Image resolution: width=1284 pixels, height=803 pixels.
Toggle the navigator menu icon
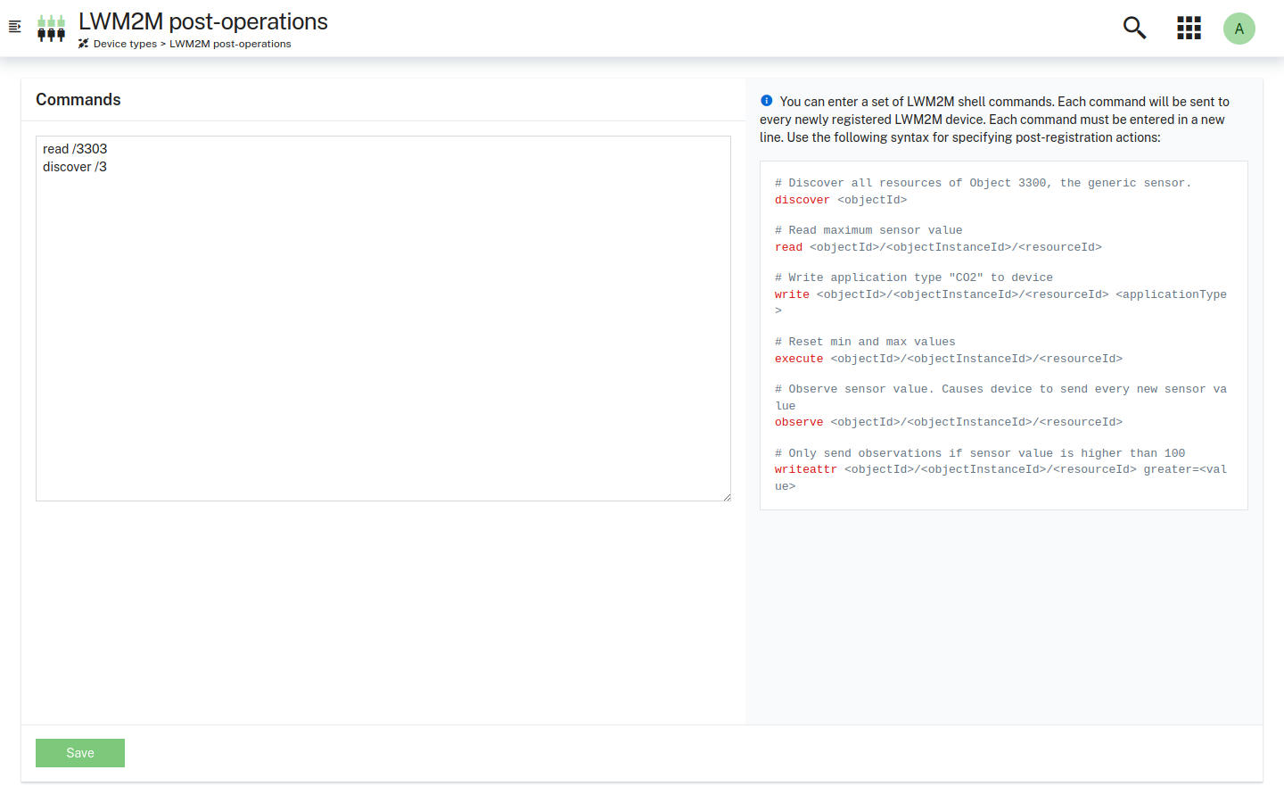pos(14,27)
